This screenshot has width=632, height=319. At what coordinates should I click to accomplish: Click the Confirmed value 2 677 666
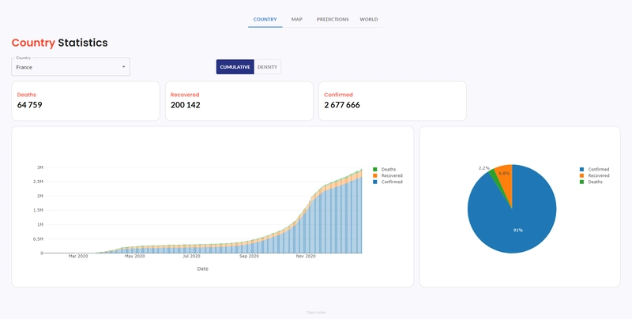pos(342,105)
